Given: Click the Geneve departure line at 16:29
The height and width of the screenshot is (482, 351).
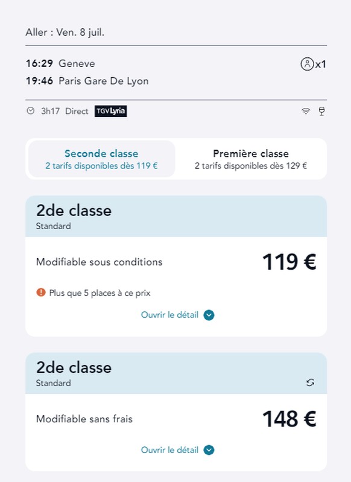Looking at the screenshot, I should 60,63.
